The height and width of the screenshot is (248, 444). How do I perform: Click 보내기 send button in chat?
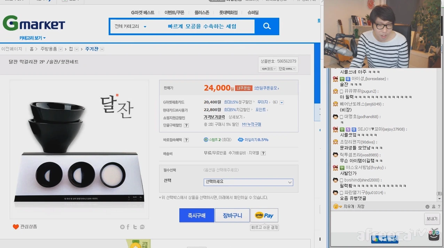point(432,219)
